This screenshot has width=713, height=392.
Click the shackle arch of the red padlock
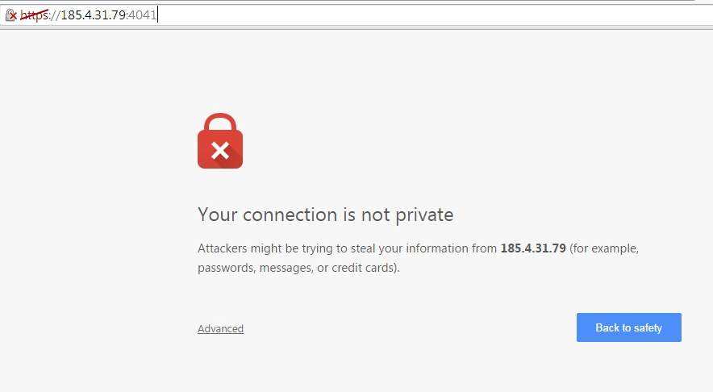[220, 122]
